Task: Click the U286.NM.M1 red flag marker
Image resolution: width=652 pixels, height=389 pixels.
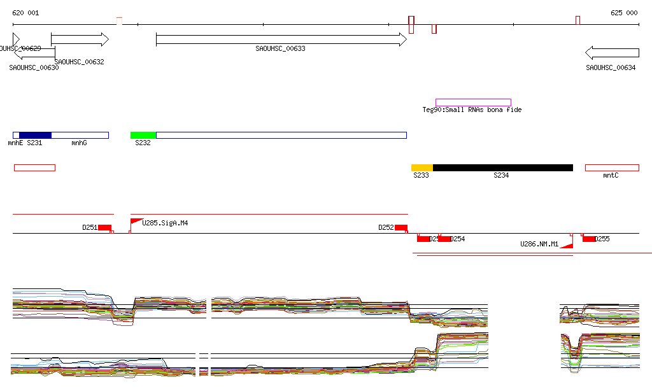Action: click(x=567, y=244)
